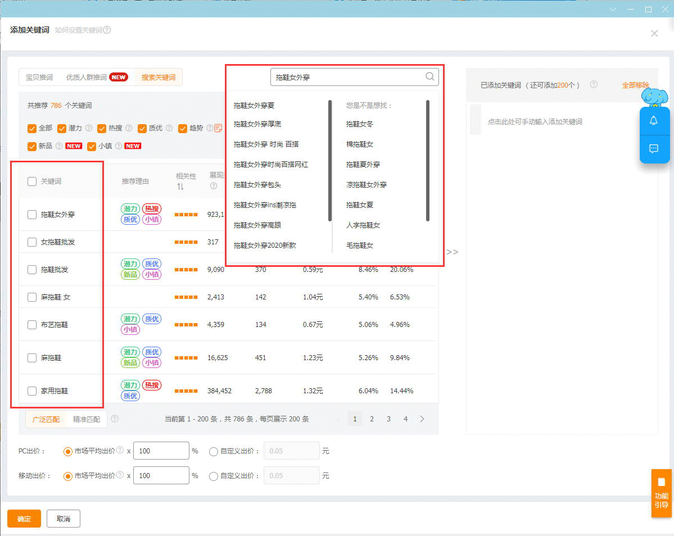The width and height of the screenshot is (674, 536).
Task: Choose related suggestion 棉拖鞋女
Action: tap(360, 144)
